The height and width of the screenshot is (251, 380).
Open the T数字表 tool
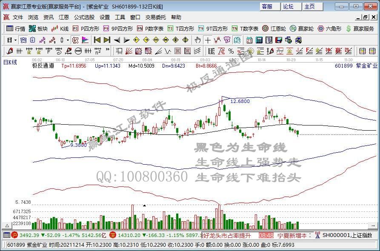[x=245, y=29]
